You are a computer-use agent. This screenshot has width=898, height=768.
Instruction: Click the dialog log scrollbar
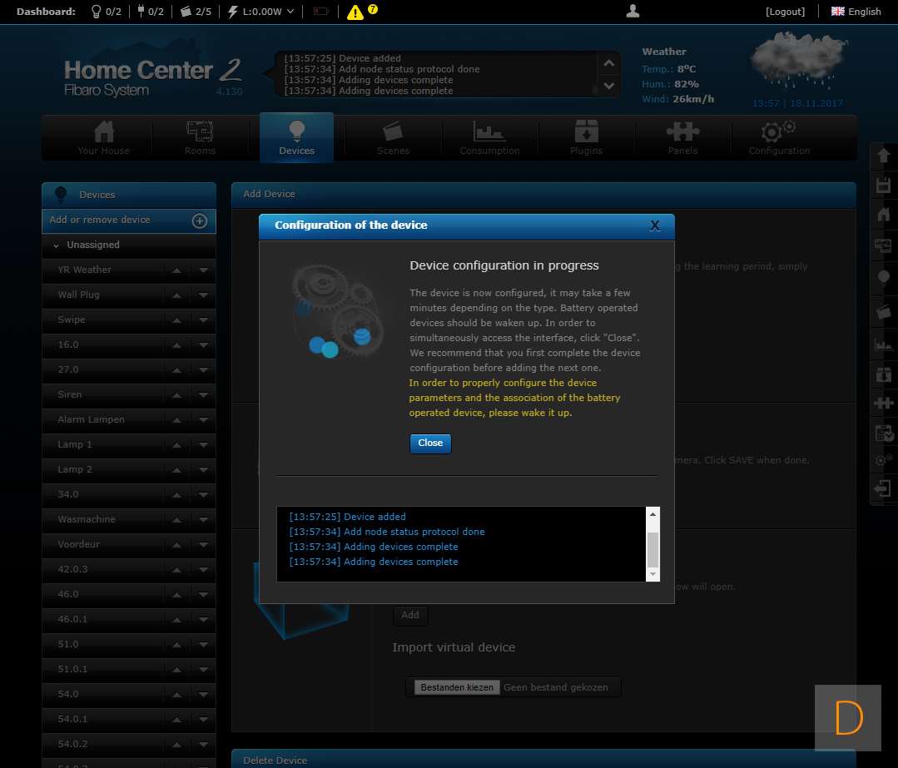click(x=652, y=545)
